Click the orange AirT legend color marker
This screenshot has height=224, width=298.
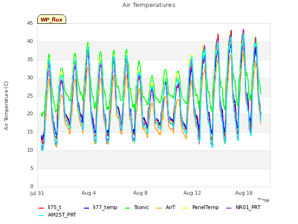159,208
